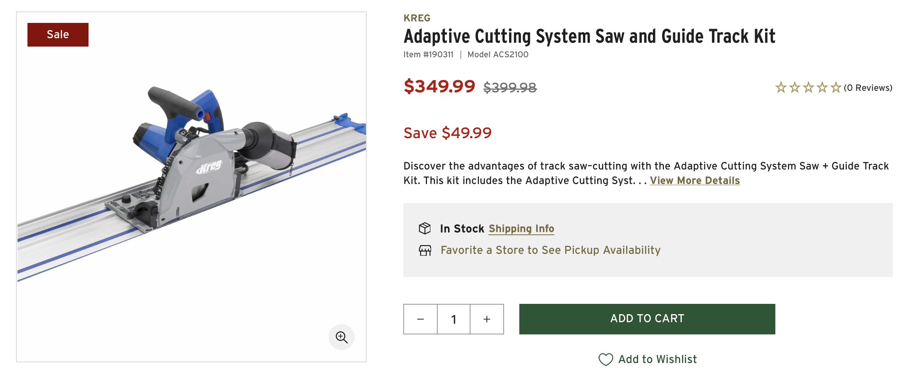This screenshot has width=915, height=368.
Task: Click the KREG brand link
Action: (x=417, y=18)
